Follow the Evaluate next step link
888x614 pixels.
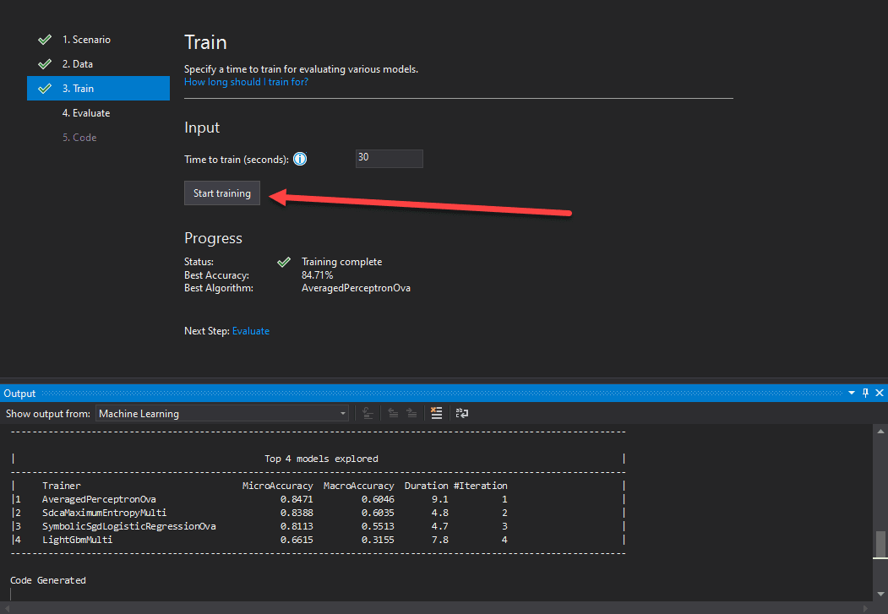(251, 331)
